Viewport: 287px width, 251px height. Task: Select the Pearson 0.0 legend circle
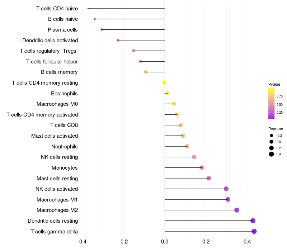(271, 142)
